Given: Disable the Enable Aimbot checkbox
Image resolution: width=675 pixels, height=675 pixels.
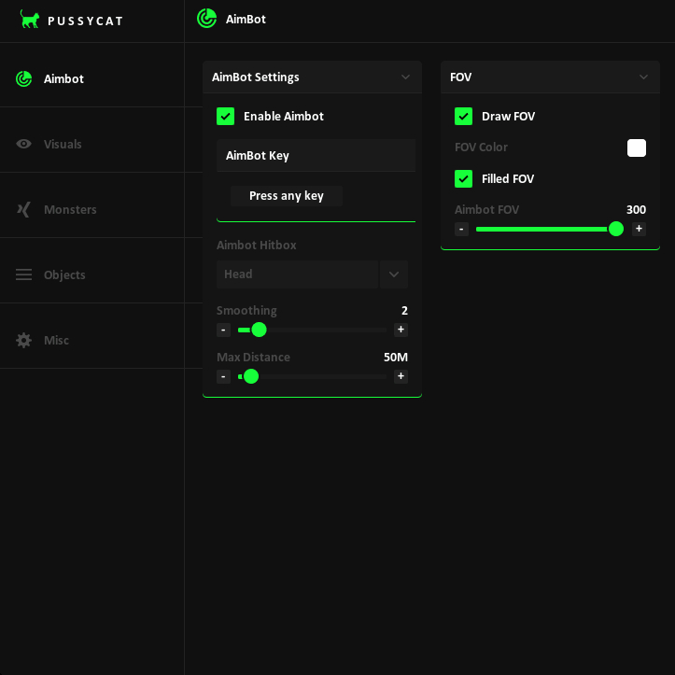Looking at the screenshot, I should coord(225,116).
